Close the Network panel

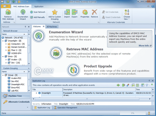click(x=29, y=27)
